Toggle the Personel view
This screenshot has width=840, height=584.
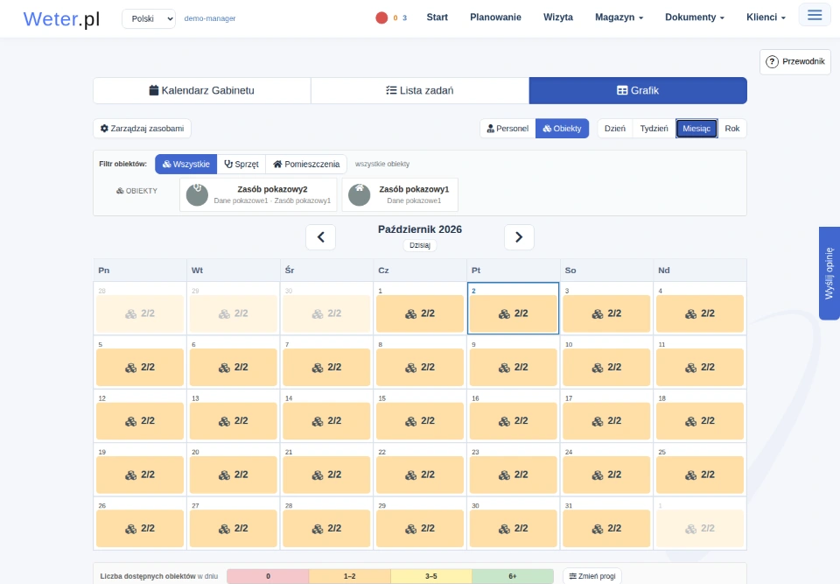[507, 128]
